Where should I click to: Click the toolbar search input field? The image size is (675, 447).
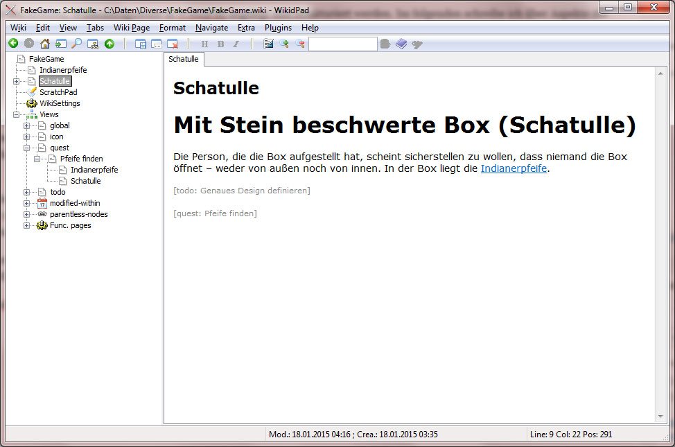342,44
